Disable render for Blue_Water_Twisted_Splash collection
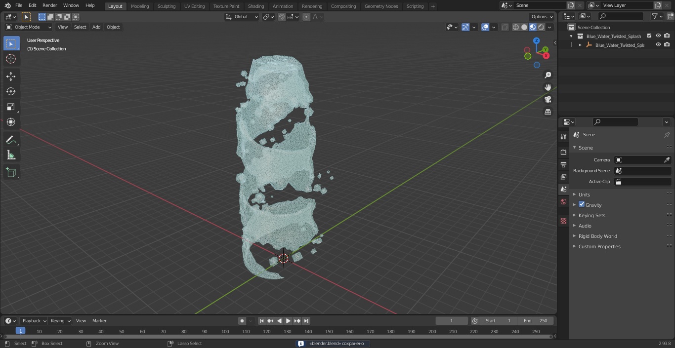Viewport: 675px width, 348px height. [667, 36]
